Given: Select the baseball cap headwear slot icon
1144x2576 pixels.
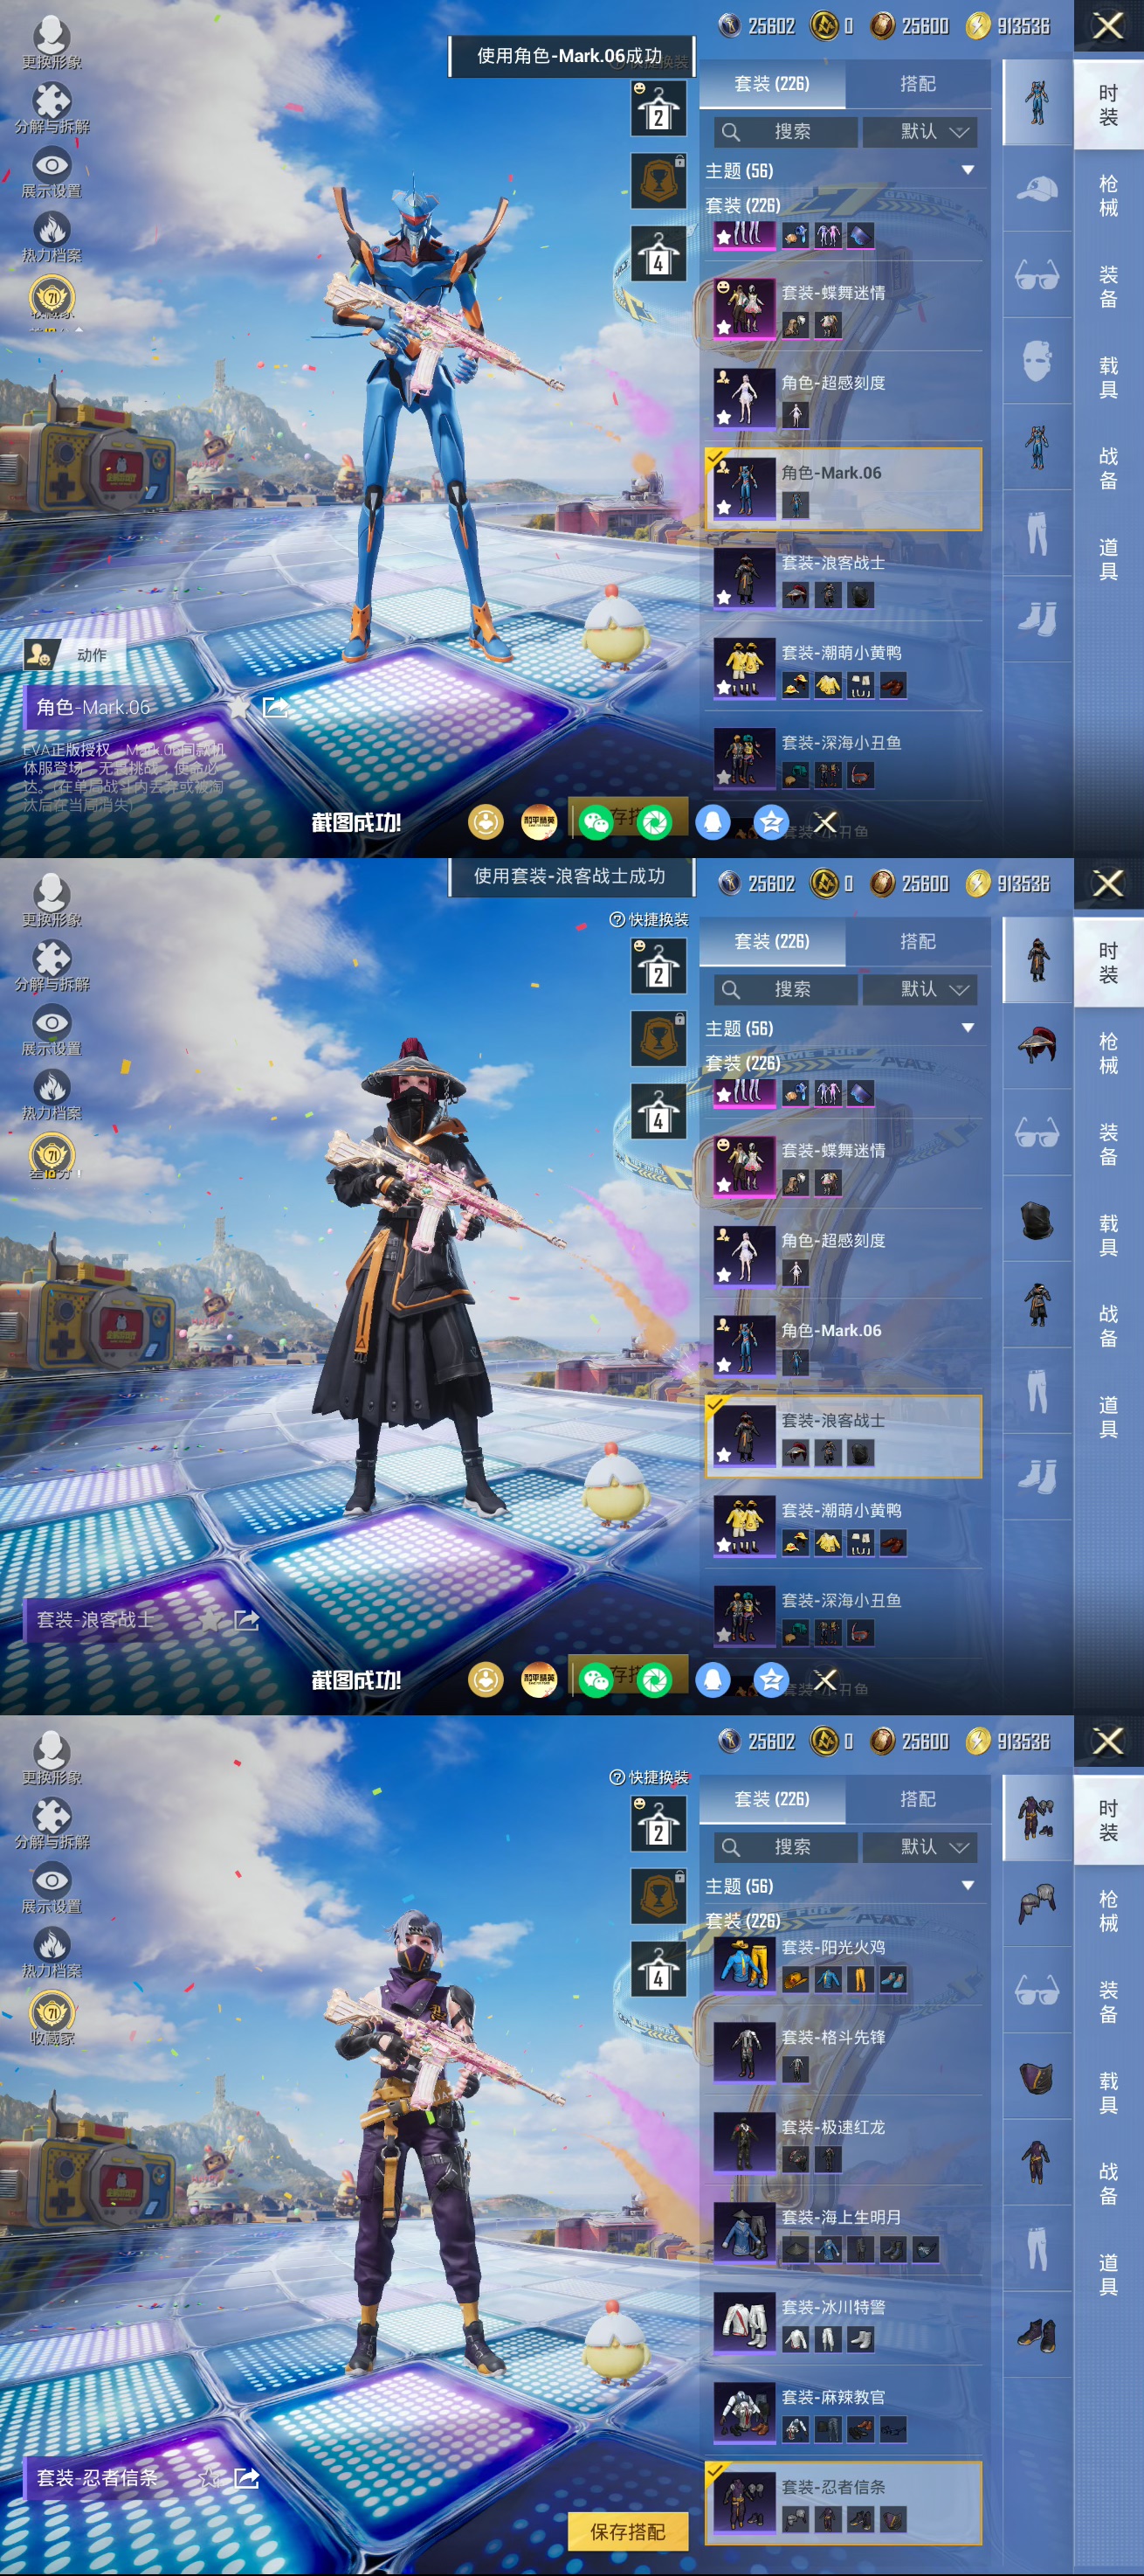Looking at the screenshot, I should (x=1036, y=189).
